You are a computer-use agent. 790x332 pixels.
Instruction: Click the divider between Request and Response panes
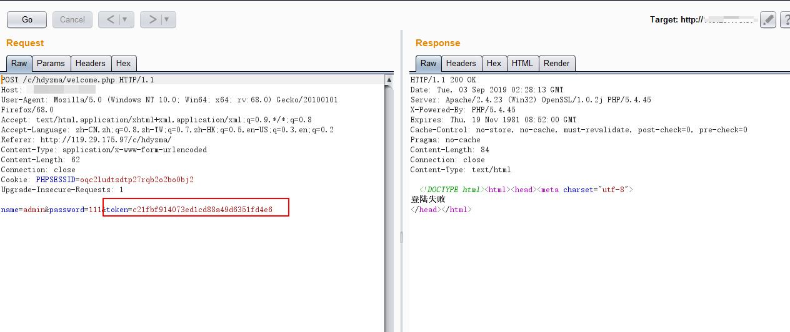point(401,237)
